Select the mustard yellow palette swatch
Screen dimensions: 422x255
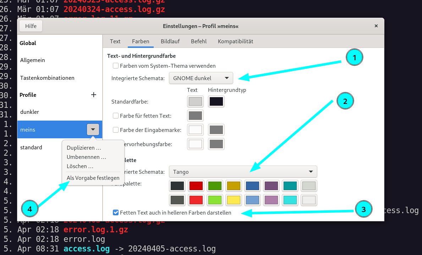coord(234,186)
